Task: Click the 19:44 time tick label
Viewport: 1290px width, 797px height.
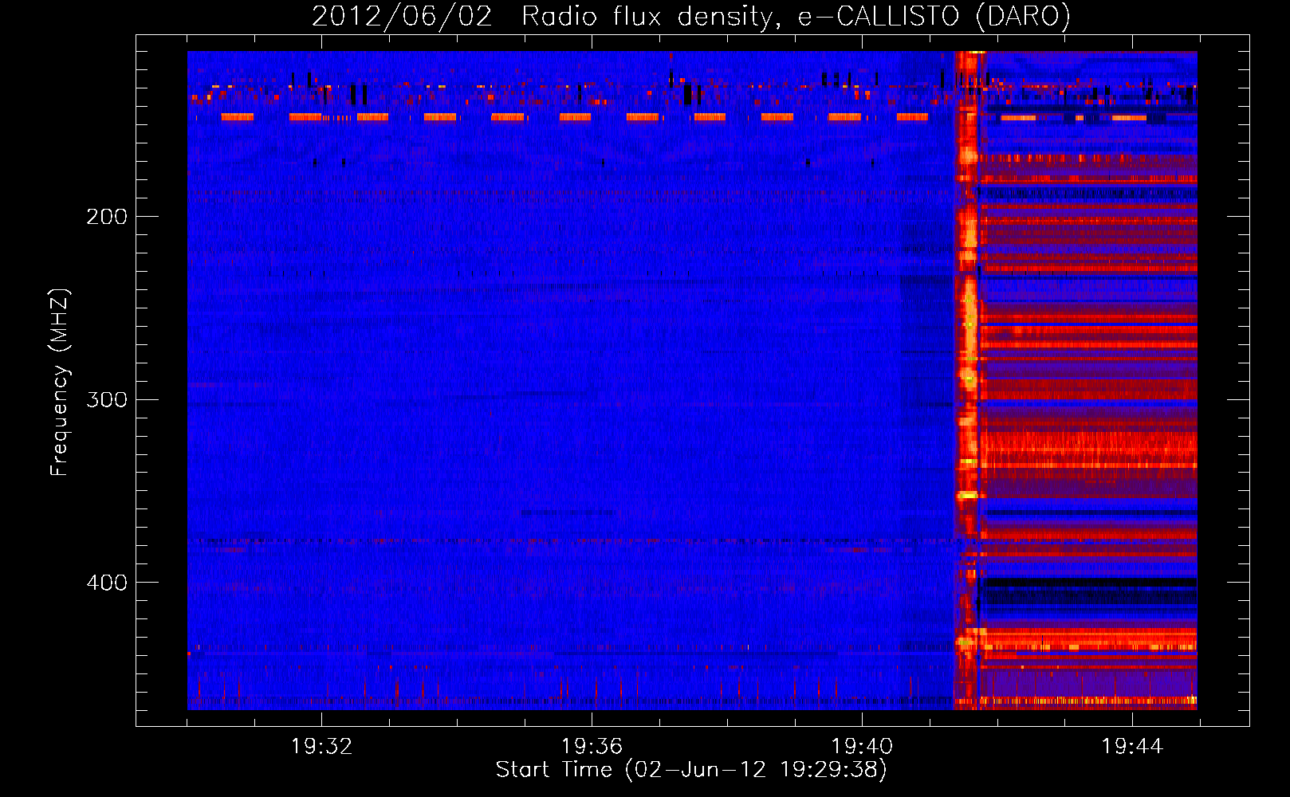Action: click(1132, 747)
